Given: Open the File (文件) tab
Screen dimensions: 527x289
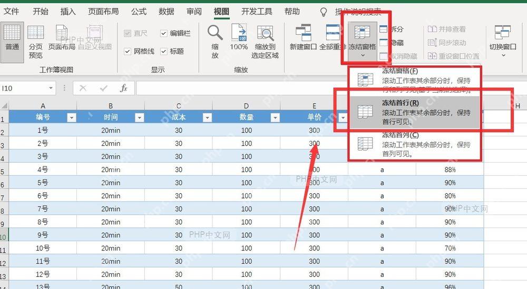Looking at the screenshot, I should [12, 12].
